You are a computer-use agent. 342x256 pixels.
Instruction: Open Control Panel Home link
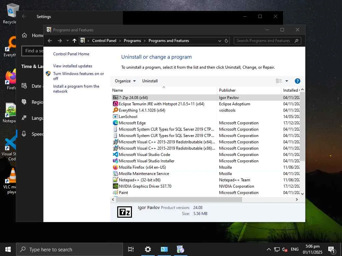(71, 54)
